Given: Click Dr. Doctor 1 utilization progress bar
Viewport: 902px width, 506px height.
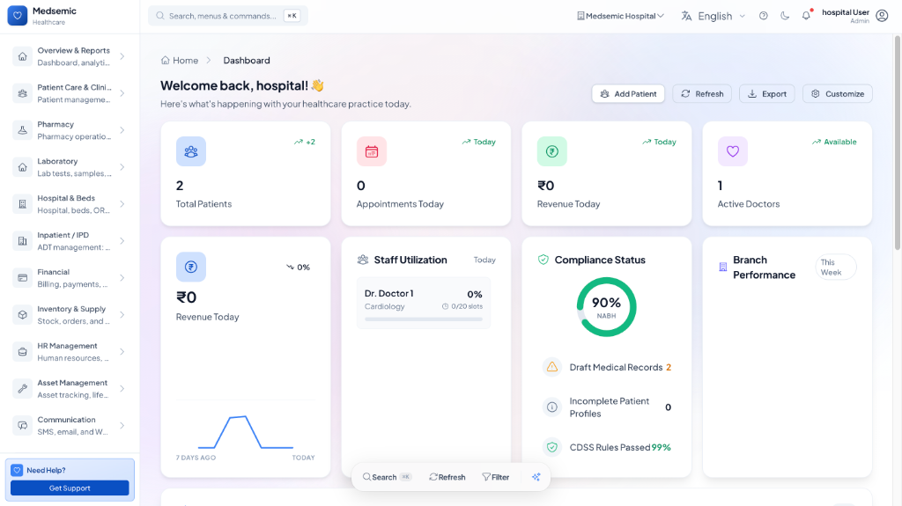Looking at the screenshot, I should click(x=424, y=319).
